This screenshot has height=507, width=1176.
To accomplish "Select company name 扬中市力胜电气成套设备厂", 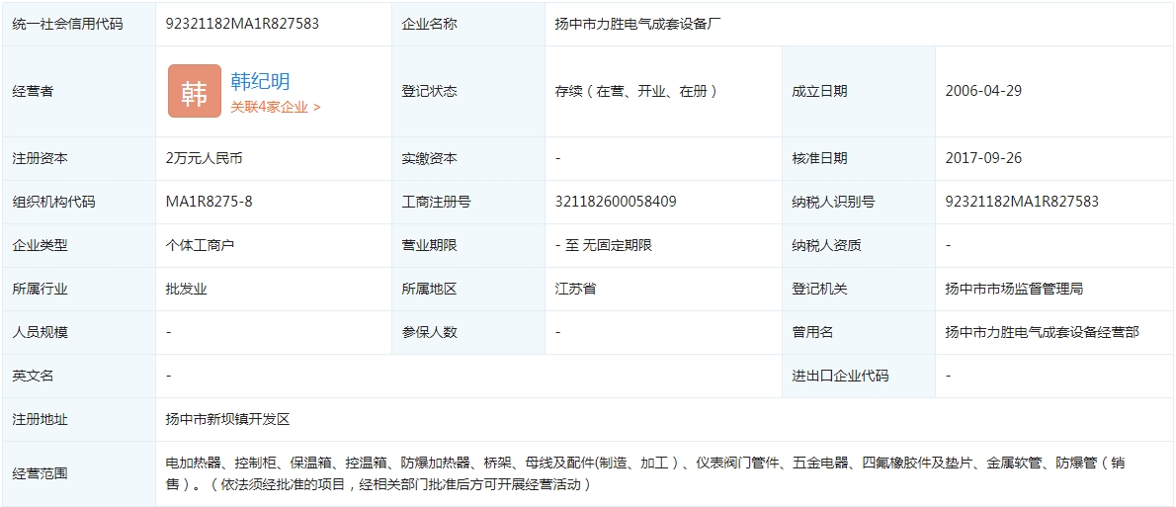I will tap(639, 24).
